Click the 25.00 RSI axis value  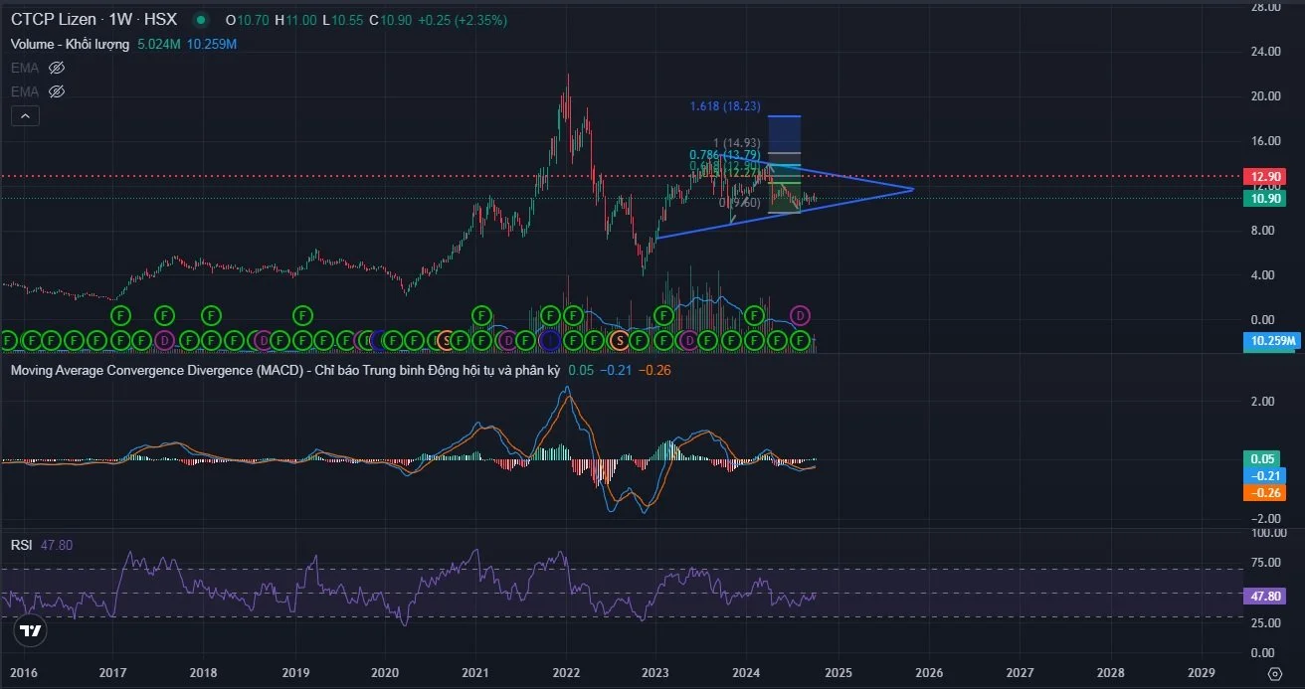tap(1265, 623)
